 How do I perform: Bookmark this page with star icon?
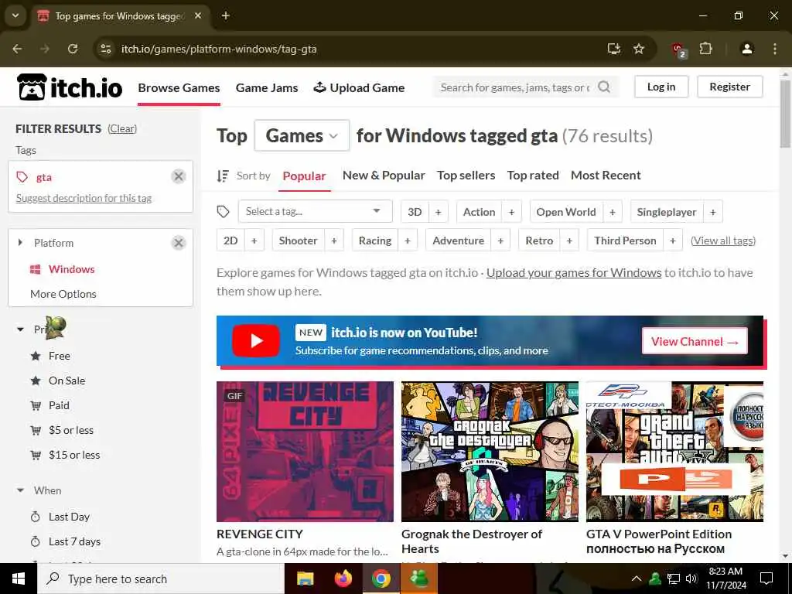click(x=639, y=49)
